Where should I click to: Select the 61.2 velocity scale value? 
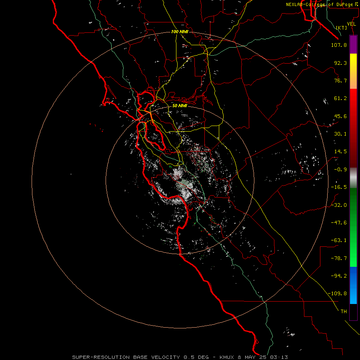[x=340, y=98]
